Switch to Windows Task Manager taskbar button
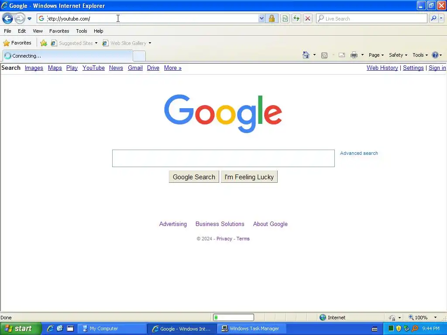 (252, 329)
